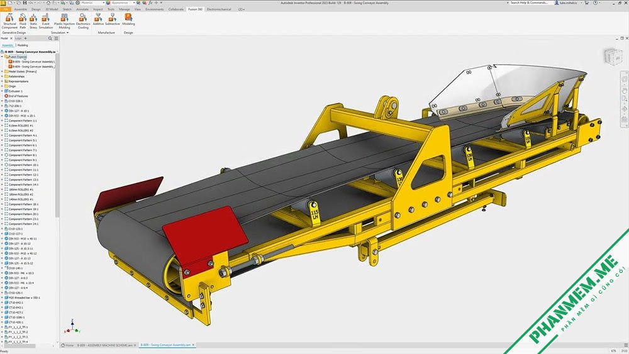
Task: Launch the Fluid Path tool
Action: click(23, 21)
